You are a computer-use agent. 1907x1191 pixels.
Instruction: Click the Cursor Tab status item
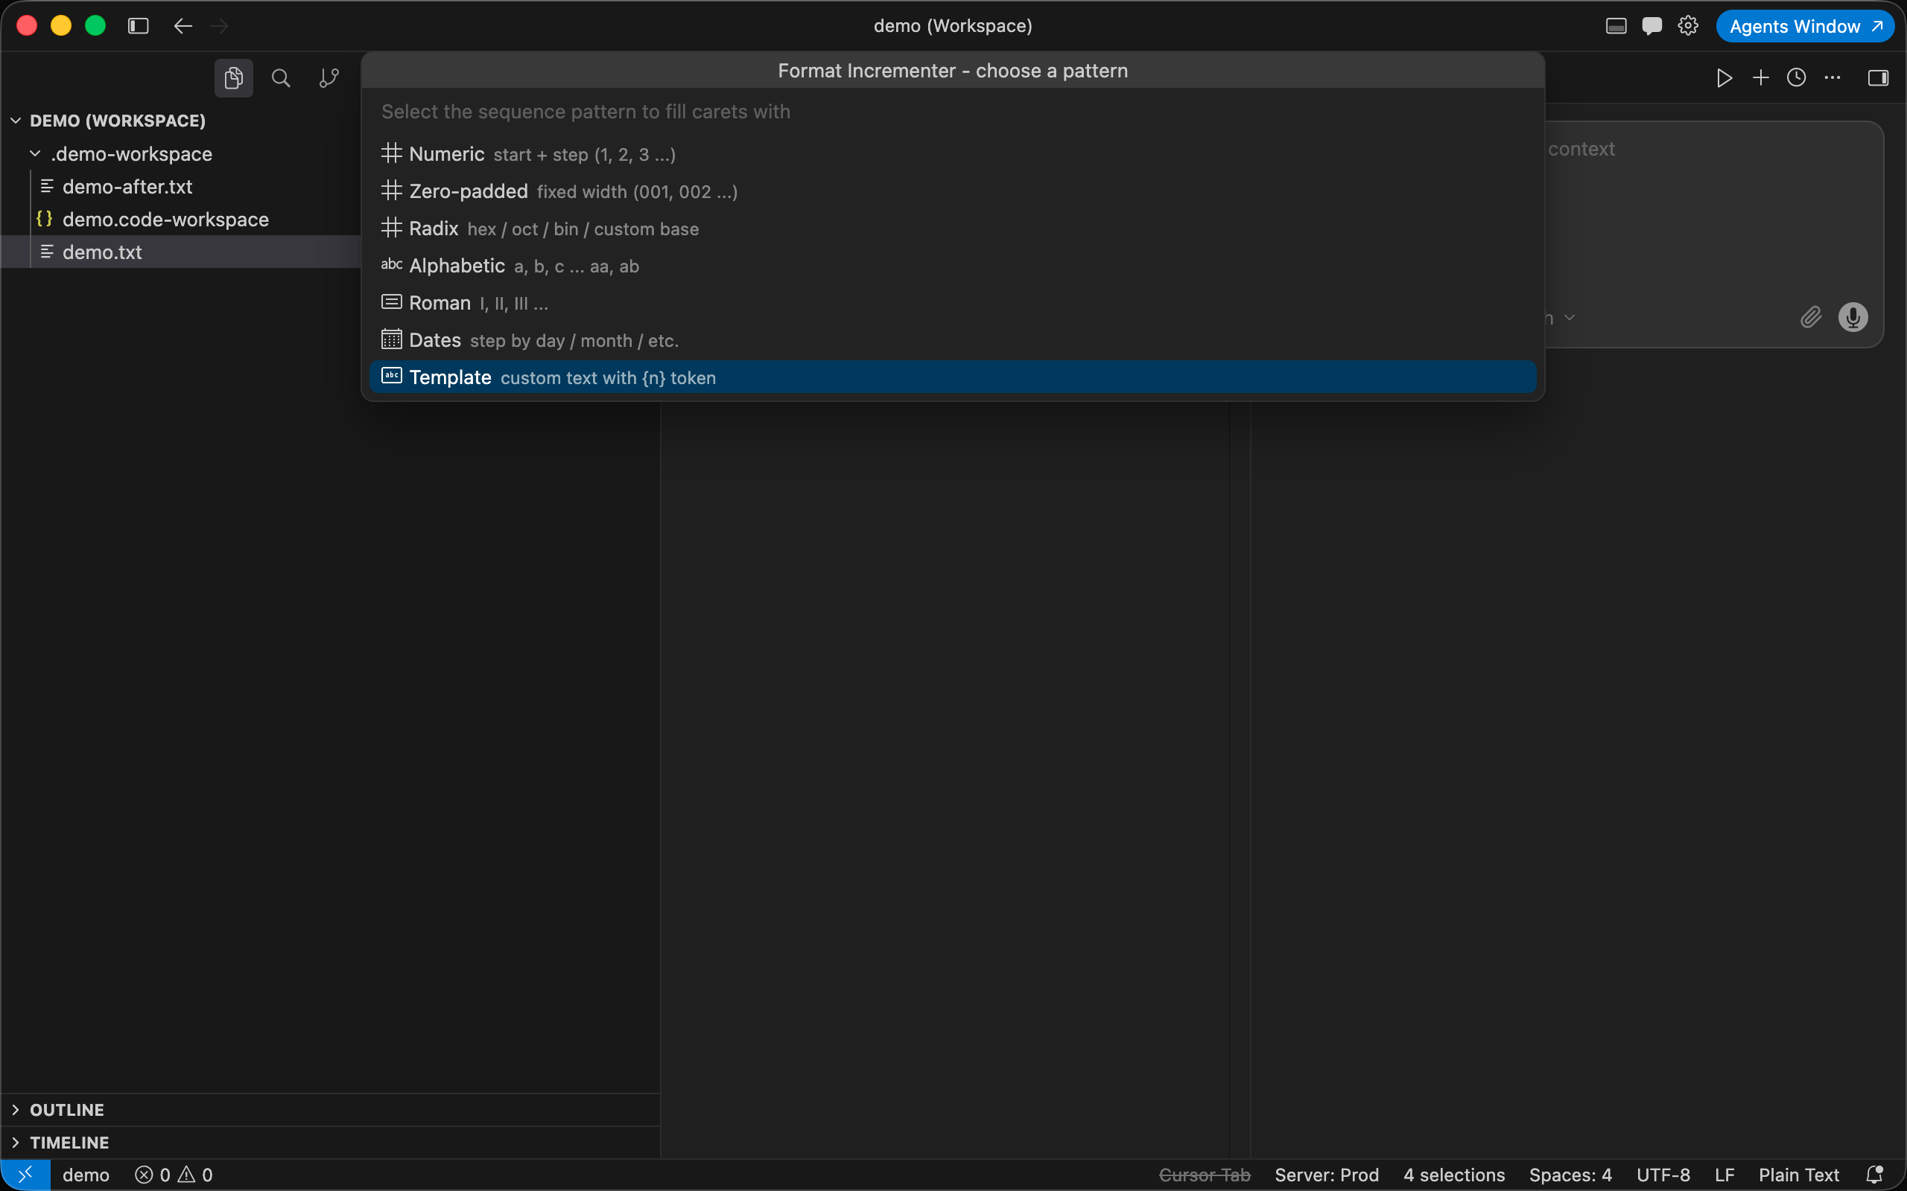pyautogui.click(x=1204, y=1175)
